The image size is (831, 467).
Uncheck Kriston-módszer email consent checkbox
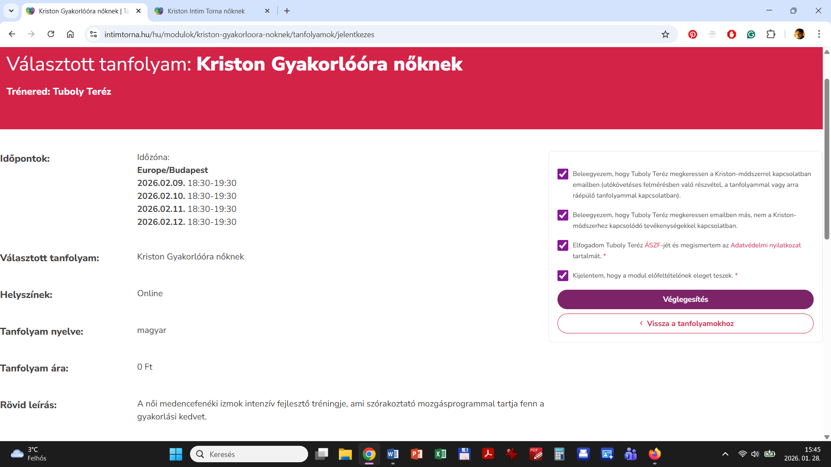pos(563,174)
